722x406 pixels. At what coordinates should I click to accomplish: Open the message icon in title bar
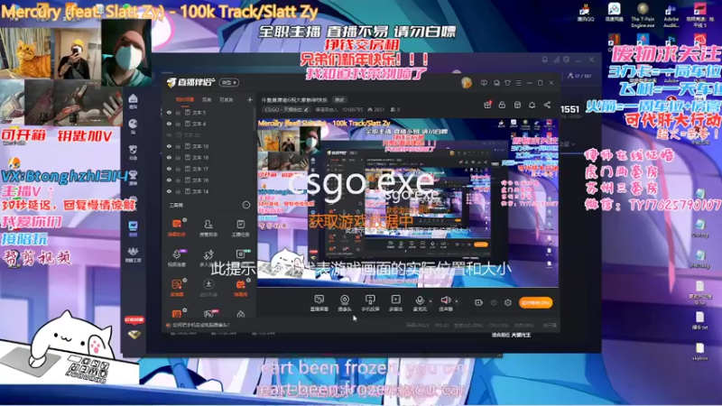click(x=496, y=83)
